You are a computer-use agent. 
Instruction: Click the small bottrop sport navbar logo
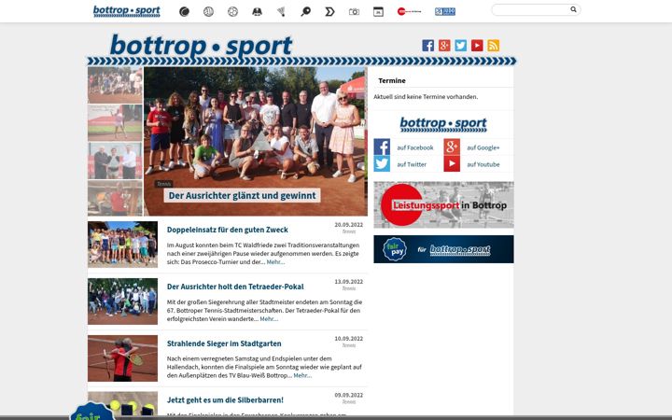click(126, 11)
